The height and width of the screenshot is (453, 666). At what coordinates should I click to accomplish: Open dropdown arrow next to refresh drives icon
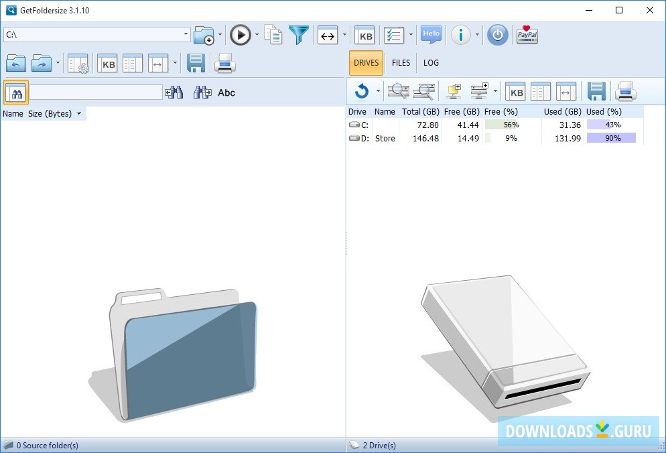pos(378,91)
